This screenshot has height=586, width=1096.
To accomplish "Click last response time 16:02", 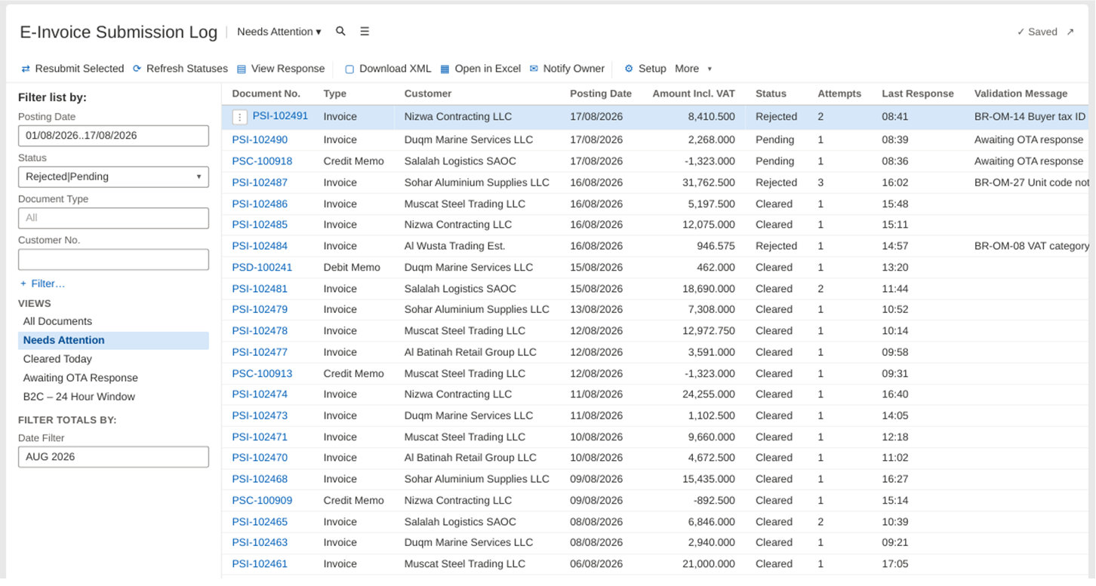I will pos(894,183).
